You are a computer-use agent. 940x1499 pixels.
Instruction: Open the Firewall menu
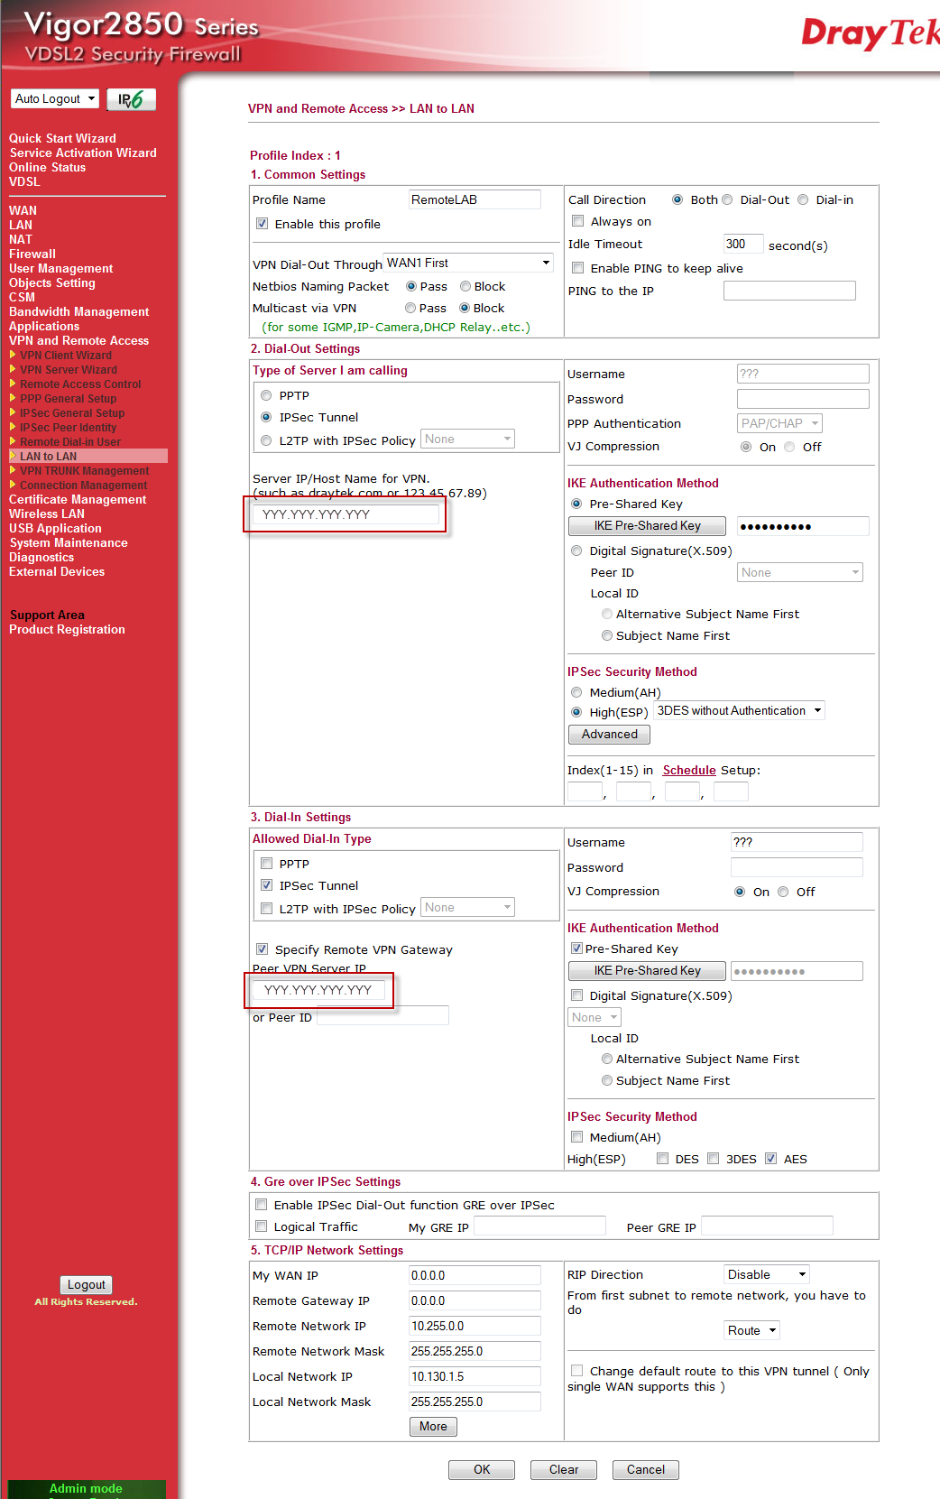tap(32, 254)
